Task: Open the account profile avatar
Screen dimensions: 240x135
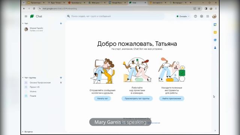Action: click(214, 16)
